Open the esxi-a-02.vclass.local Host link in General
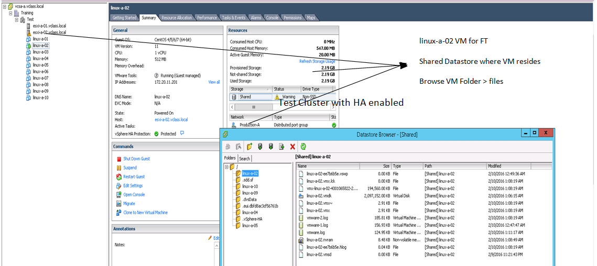This screenshot has width=597, height=266. tap(171, 119)
